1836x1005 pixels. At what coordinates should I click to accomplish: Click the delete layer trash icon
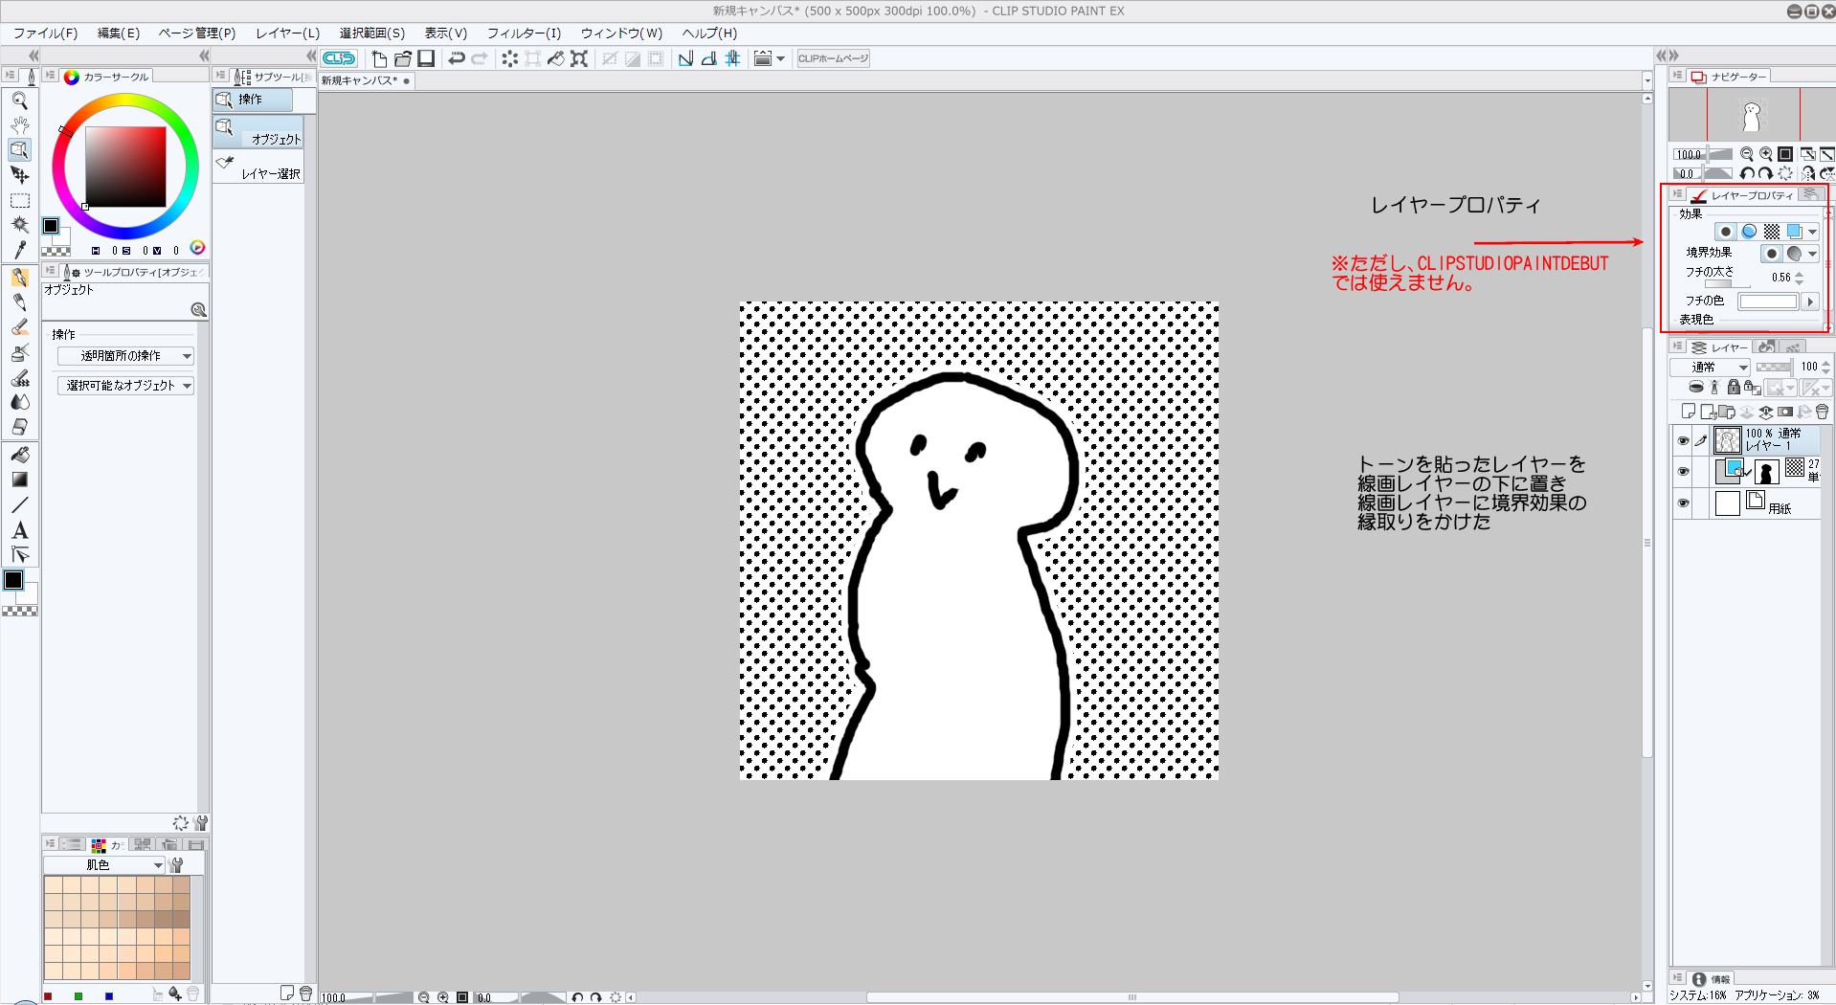pos(1822,412)
